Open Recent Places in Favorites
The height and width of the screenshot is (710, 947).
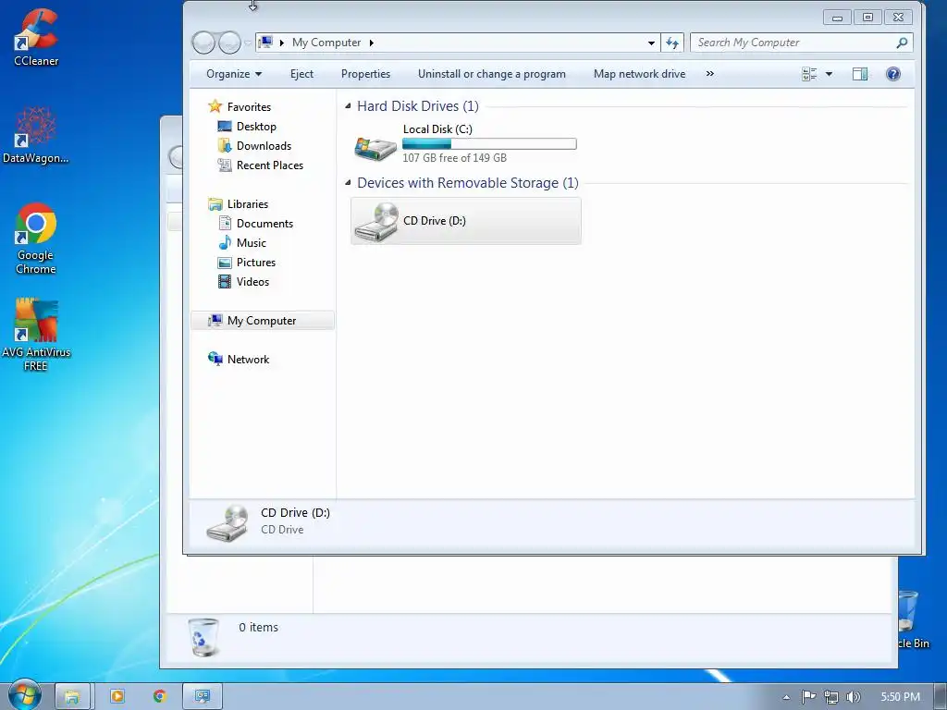click(x=269, y=165)
